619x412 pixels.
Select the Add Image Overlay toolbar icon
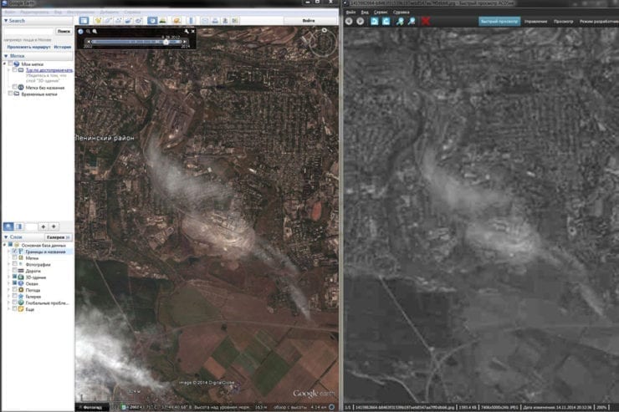pyautogui.click(x=128, y=21)
